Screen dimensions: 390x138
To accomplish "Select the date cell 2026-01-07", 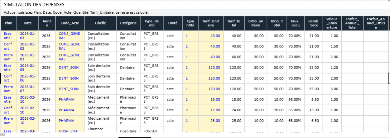I will click(27, 89).
